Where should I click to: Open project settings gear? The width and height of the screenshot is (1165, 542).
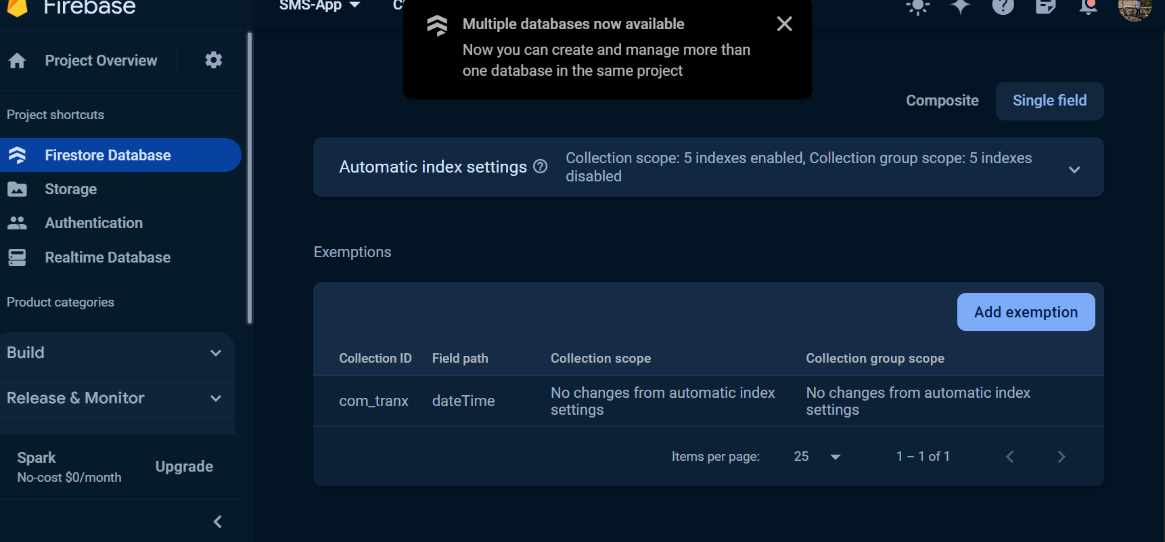pyautogui.click(x=214, y=60)
